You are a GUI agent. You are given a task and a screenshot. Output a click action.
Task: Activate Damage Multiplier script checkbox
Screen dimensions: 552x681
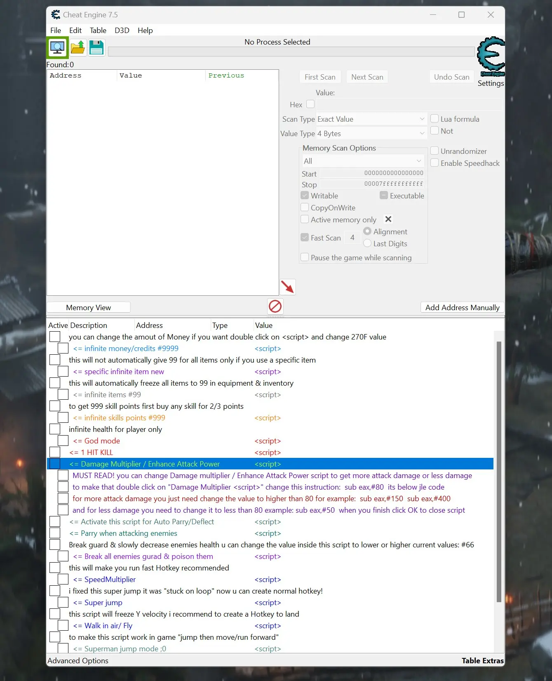[55, 464]
